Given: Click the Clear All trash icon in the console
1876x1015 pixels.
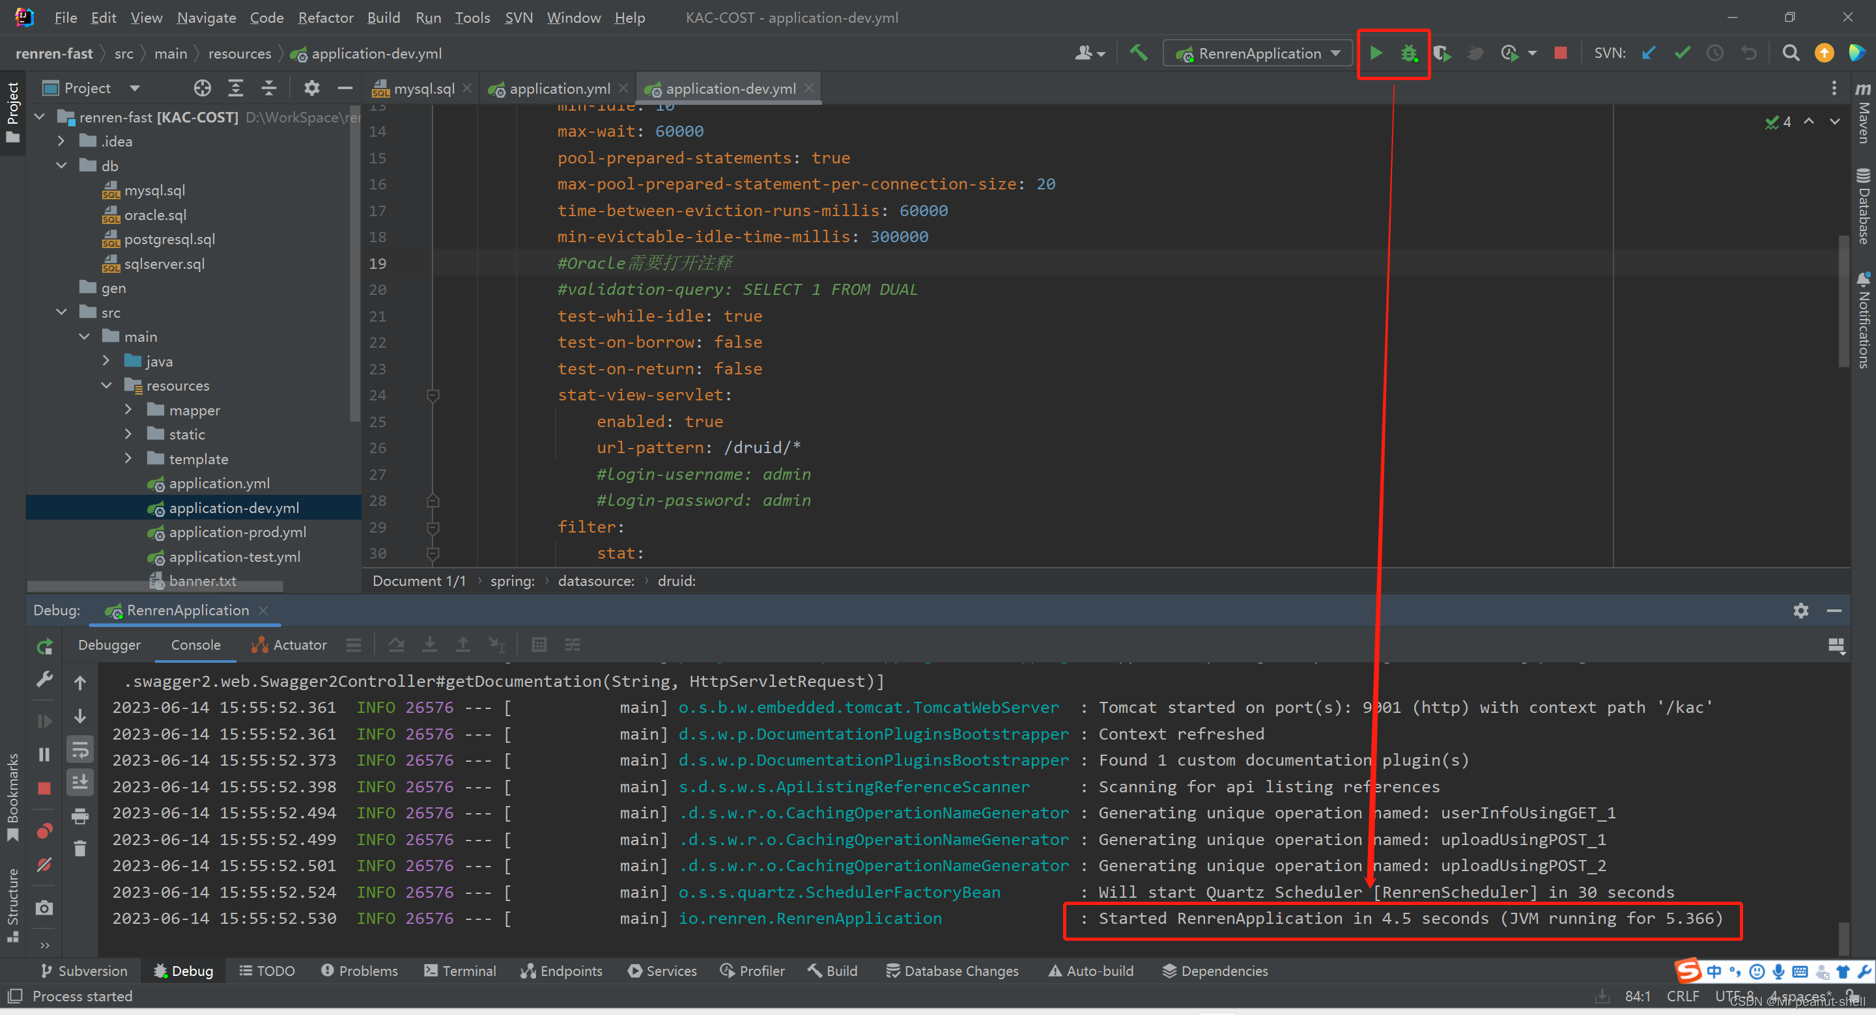Looking at the screenshot, I should [x=80, y=848].
